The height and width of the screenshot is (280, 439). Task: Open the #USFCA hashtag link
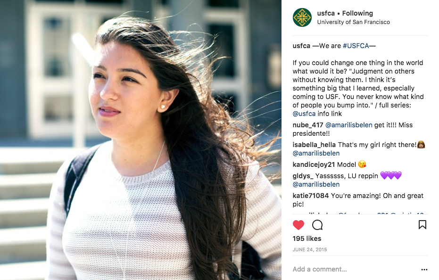(x=356, y=46)
